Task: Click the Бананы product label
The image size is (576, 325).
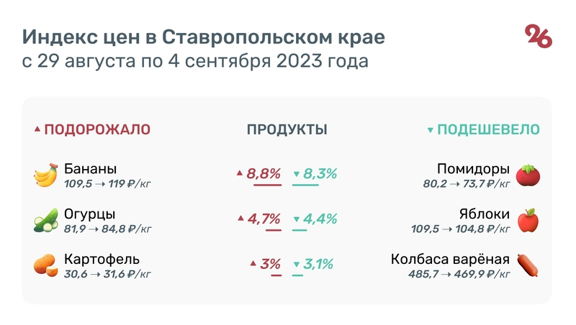Action: (x=90, y=169)
